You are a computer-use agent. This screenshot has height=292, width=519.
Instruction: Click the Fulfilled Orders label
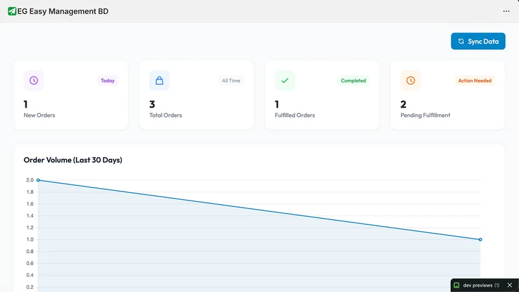click(295, 116)
